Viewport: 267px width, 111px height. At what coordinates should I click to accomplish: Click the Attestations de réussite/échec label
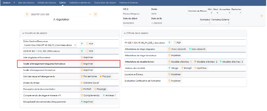(139, 62)
